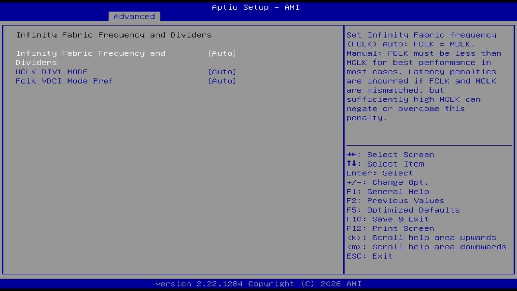Click the F5: Optimized Defaults hint
This screenshot has height=291, width=517.
403,211
